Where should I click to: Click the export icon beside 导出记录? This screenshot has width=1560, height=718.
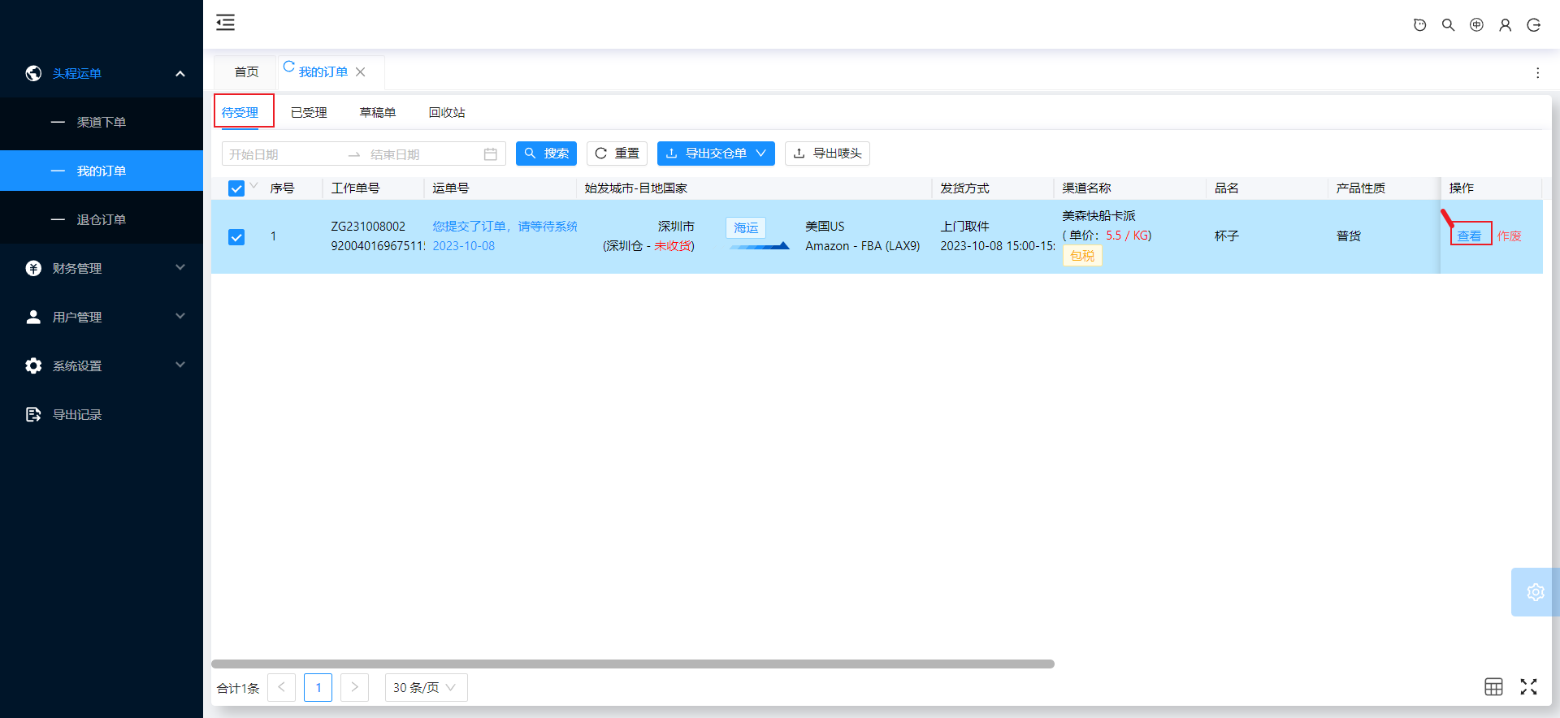[33, 414]
